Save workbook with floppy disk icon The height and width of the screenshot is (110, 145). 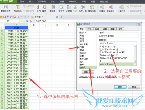[5, 17]
